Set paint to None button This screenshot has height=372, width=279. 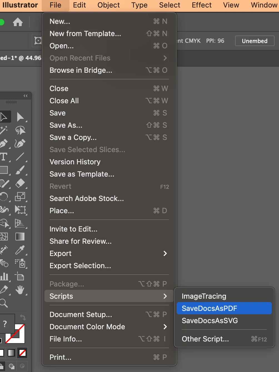click(x=23, y=353)
